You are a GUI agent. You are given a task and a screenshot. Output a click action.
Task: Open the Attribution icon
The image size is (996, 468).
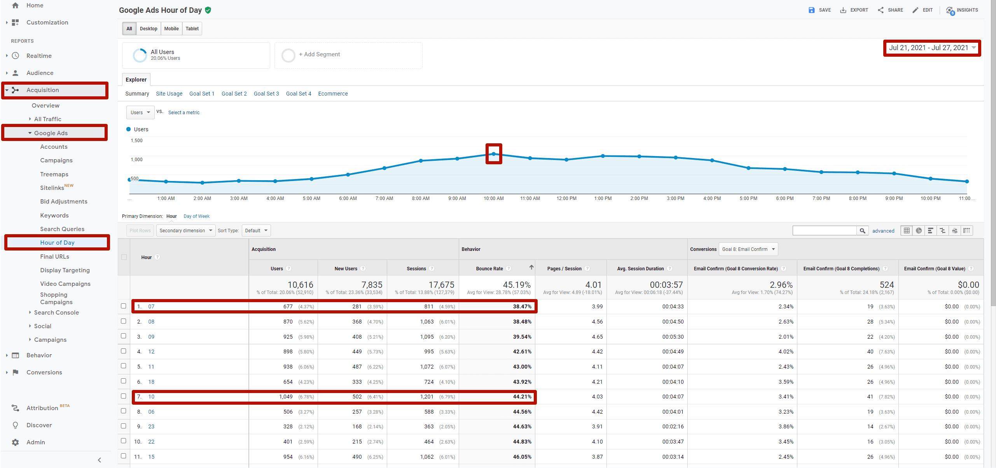[15, 408]
